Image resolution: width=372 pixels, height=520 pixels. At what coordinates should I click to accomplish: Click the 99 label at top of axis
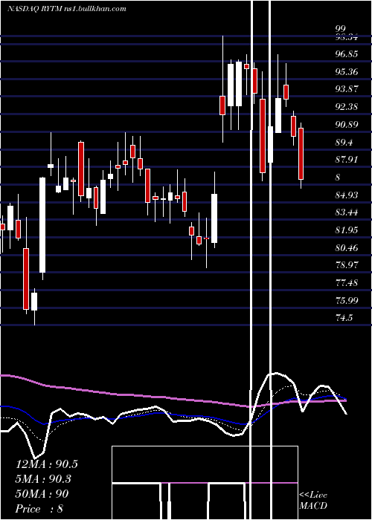[x=341, y=29]
